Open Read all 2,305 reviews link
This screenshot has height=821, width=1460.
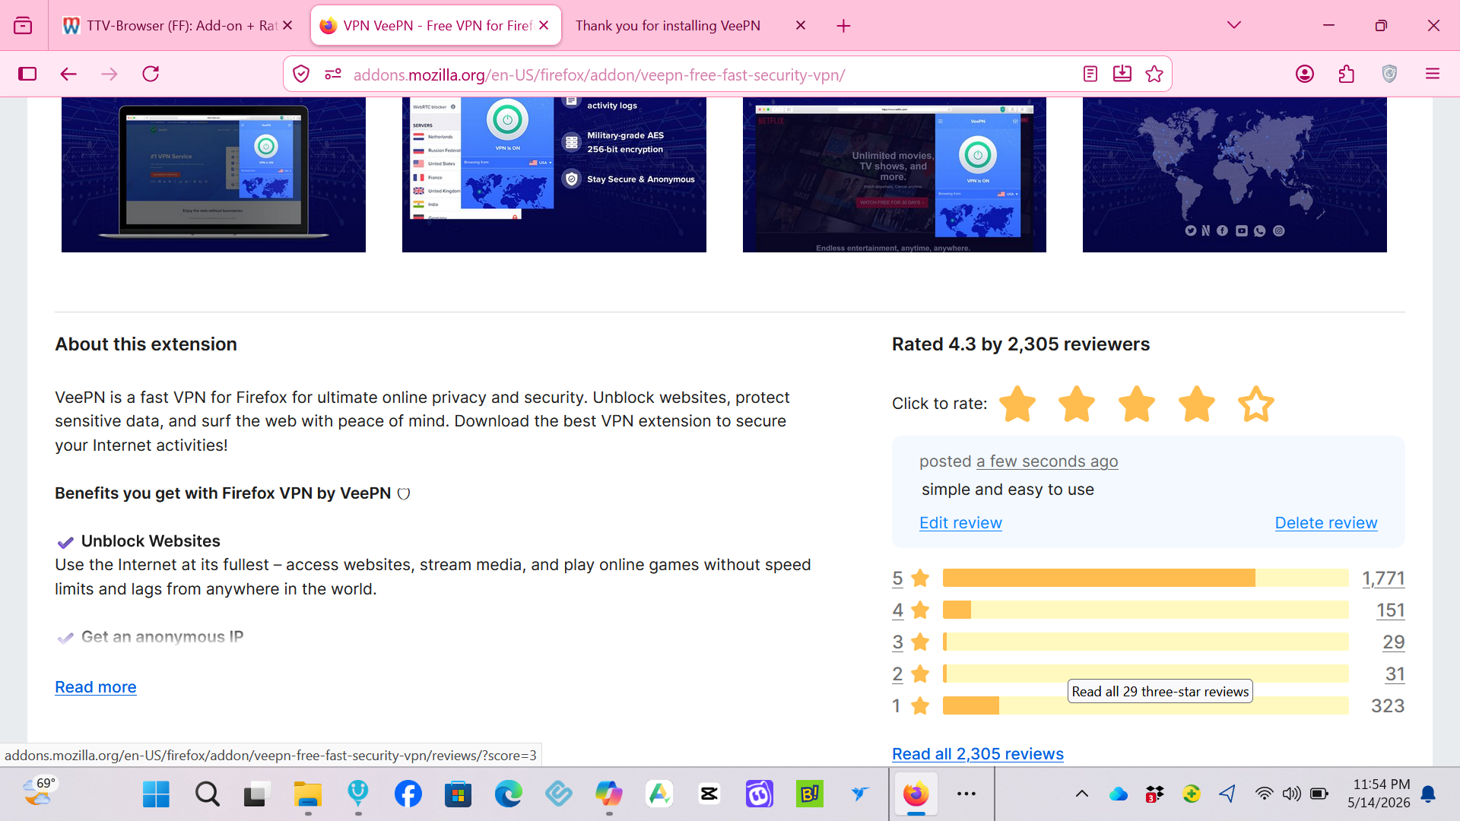pos(978,754)
